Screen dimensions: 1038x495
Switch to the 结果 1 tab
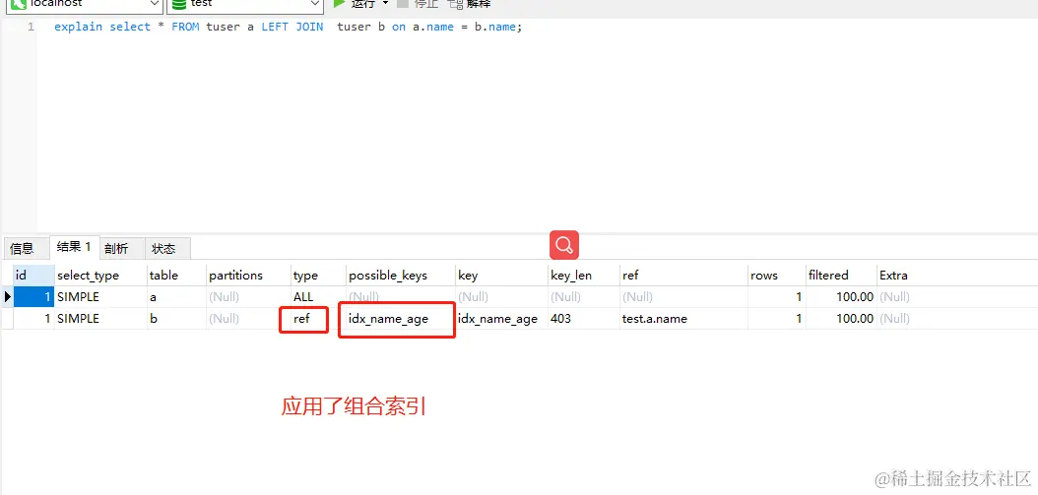74,248
